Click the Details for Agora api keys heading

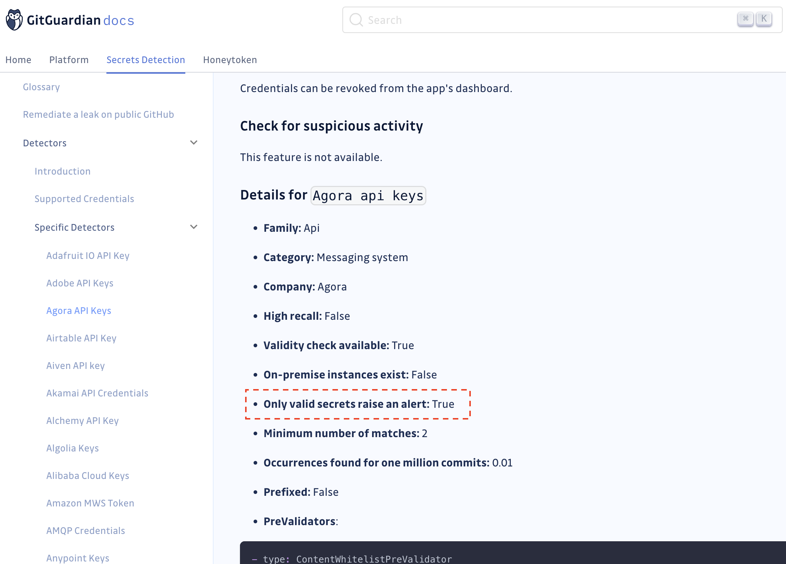point(333,195)
